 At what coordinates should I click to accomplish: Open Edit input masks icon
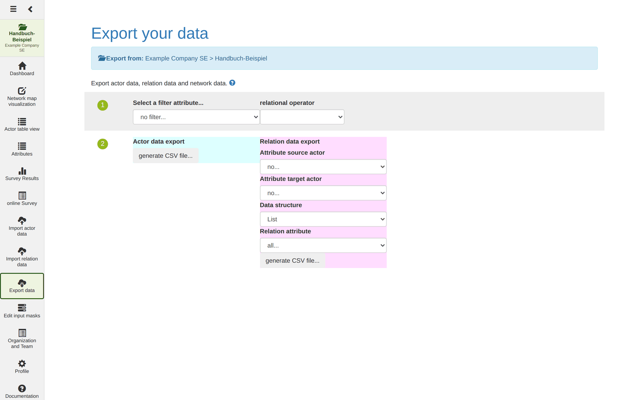click(22, 308)
